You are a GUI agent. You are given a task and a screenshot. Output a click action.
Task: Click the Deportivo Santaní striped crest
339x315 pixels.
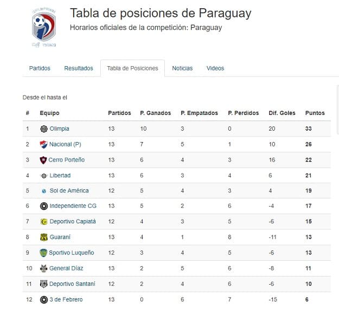click(x=44, y=284)
